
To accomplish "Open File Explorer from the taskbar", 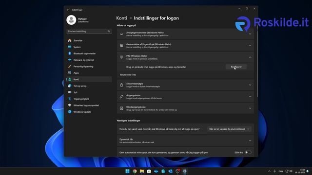I will pyautogui.click(x=142, y=171).
